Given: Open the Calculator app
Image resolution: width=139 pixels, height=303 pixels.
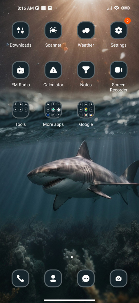Looking at the screenshot, I should pyautogui.click(x=53, y=70).
